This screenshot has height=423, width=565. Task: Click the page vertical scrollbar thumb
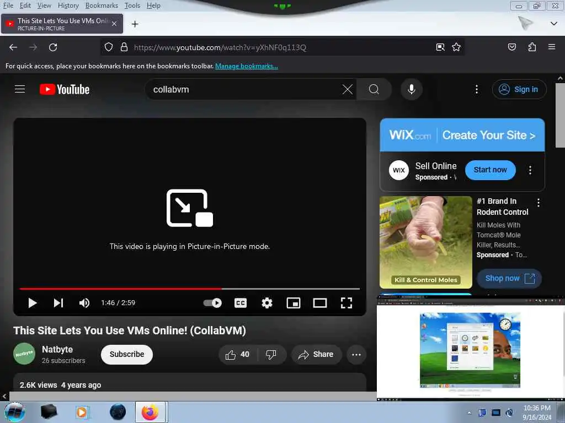[x=560, y=115]
